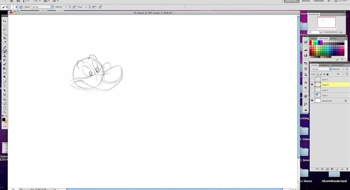
Task: Select the Swatches tab
Action: point(323,39)
